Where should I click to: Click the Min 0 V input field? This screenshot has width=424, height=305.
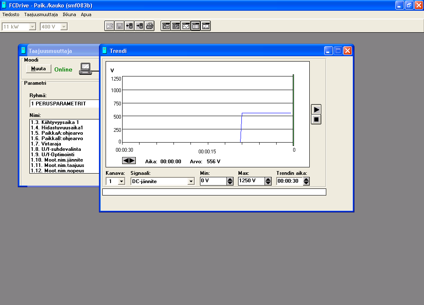(213, 181)
